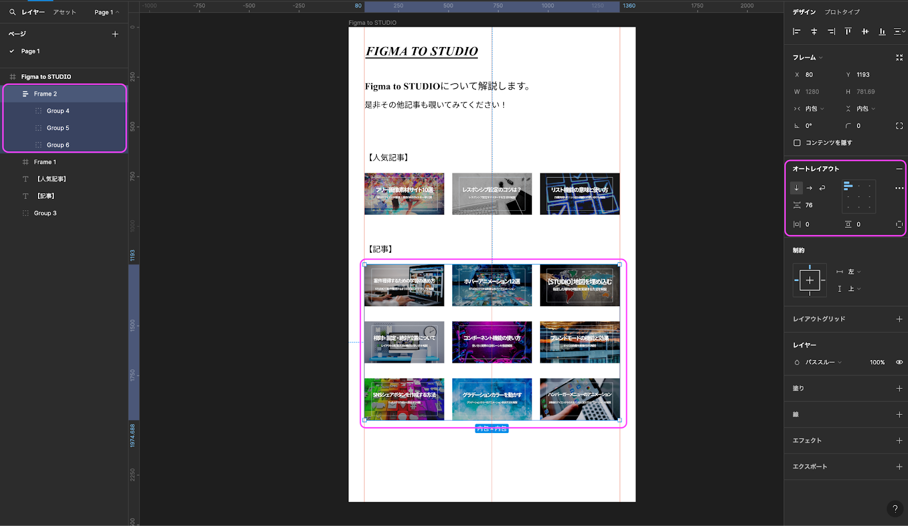Remove auto layout with minus icon

(899, 169)
